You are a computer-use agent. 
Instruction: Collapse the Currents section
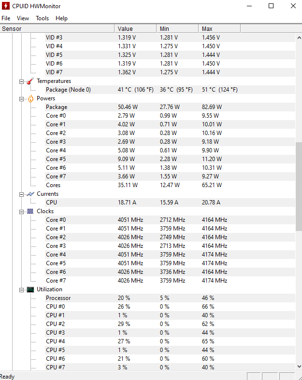coord(22,194)
